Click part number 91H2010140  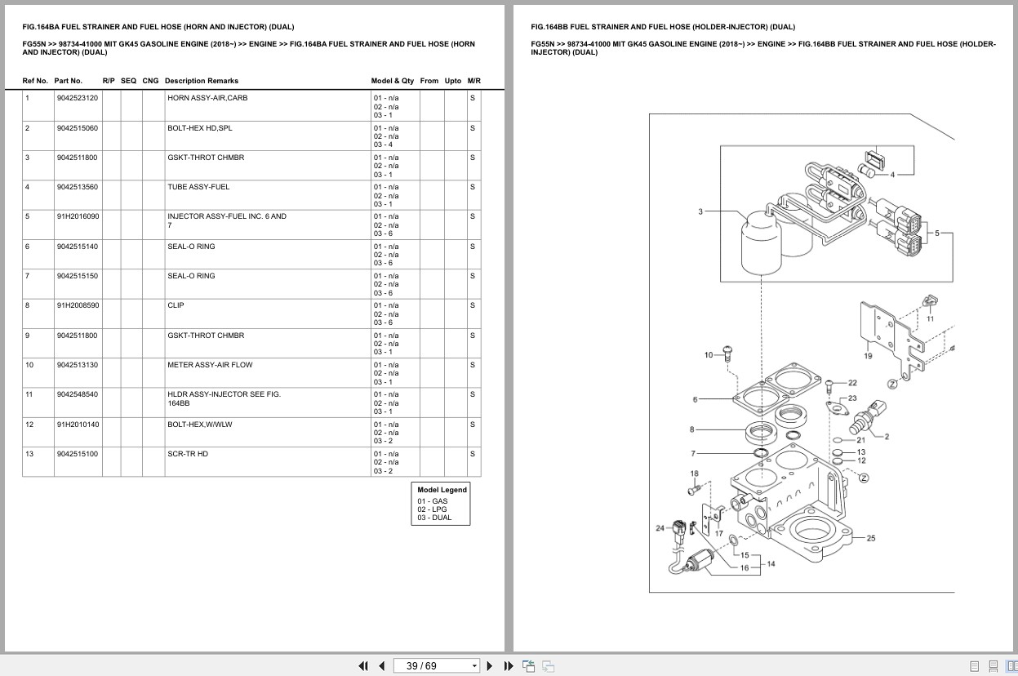pyautogui.click(x=78, y=425)
